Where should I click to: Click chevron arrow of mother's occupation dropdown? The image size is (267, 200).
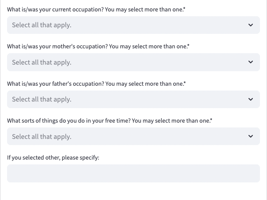(251, 62)
